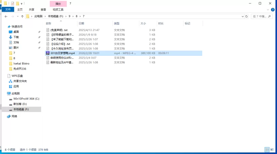
Task: Open the 文件 menu
Action: click(x=8, y=10)
